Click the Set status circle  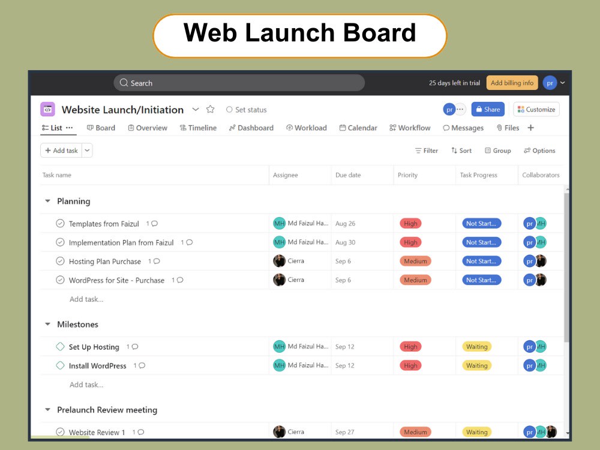pyautogui.click(x=229, y=109)
